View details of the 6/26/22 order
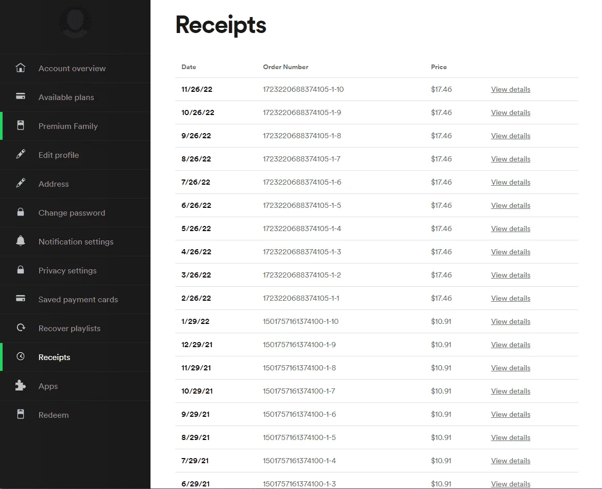The height and width of the screenshot is (489, 602). (x=510, y=205)
